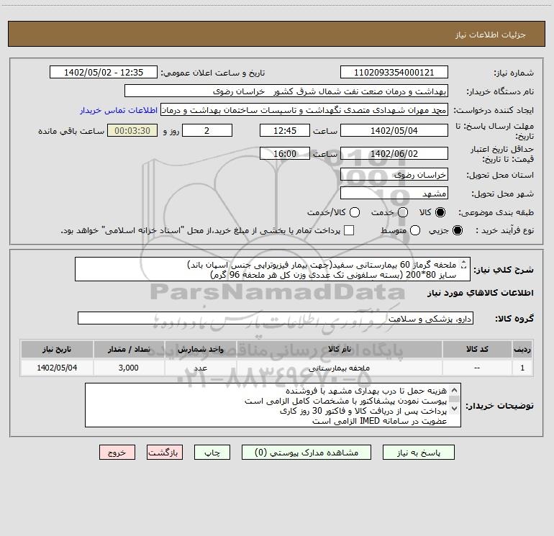
Task: Click the deadline time field 12:45
Action: (285, 130)
